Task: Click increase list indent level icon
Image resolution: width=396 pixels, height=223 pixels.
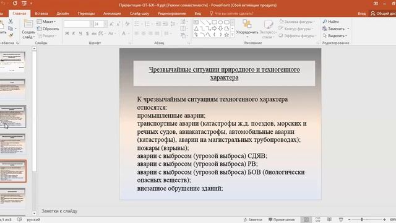Action: (165, 24)
